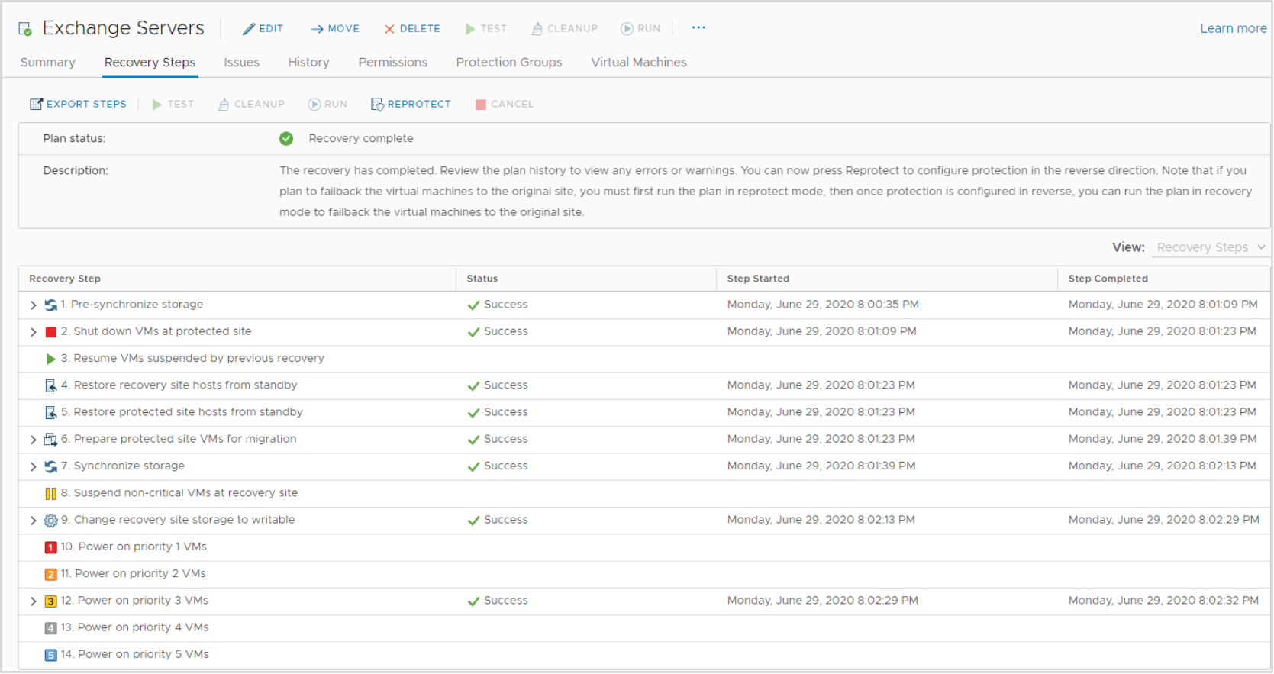Viewport: 1274px width, 674px height.
Task: Expand the Shut down VMs at protected site step
Action: pos(33,332)
